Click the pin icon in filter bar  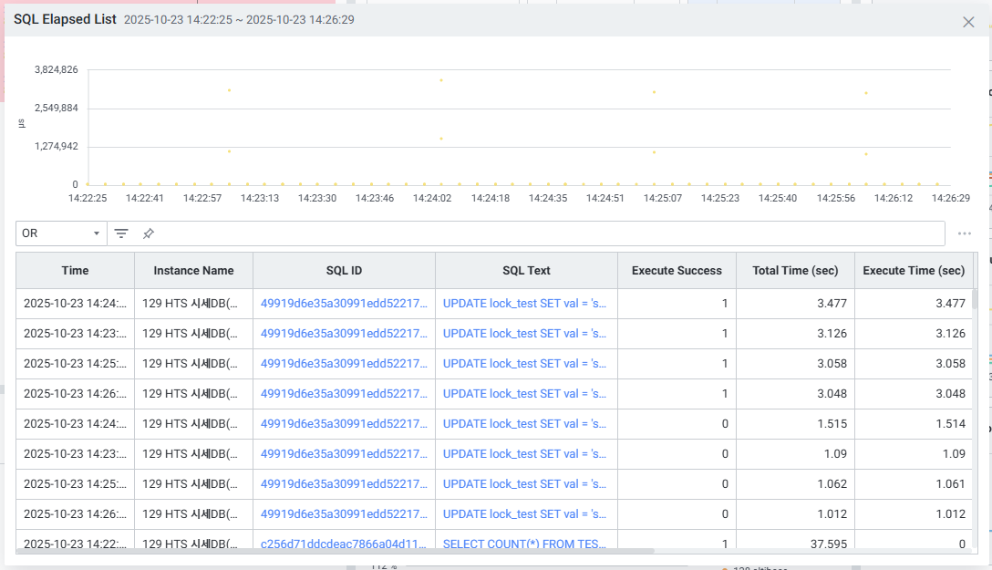click(x=148, y=233)
